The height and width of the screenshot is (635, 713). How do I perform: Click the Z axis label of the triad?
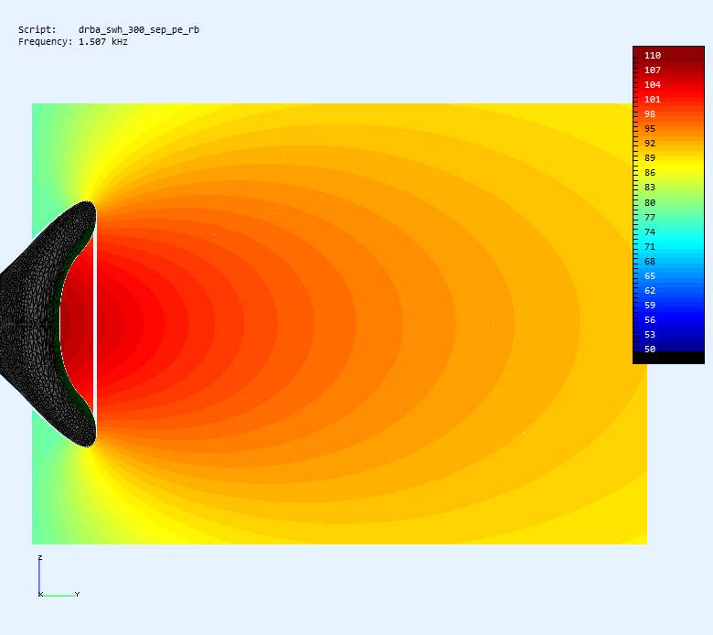40,557
